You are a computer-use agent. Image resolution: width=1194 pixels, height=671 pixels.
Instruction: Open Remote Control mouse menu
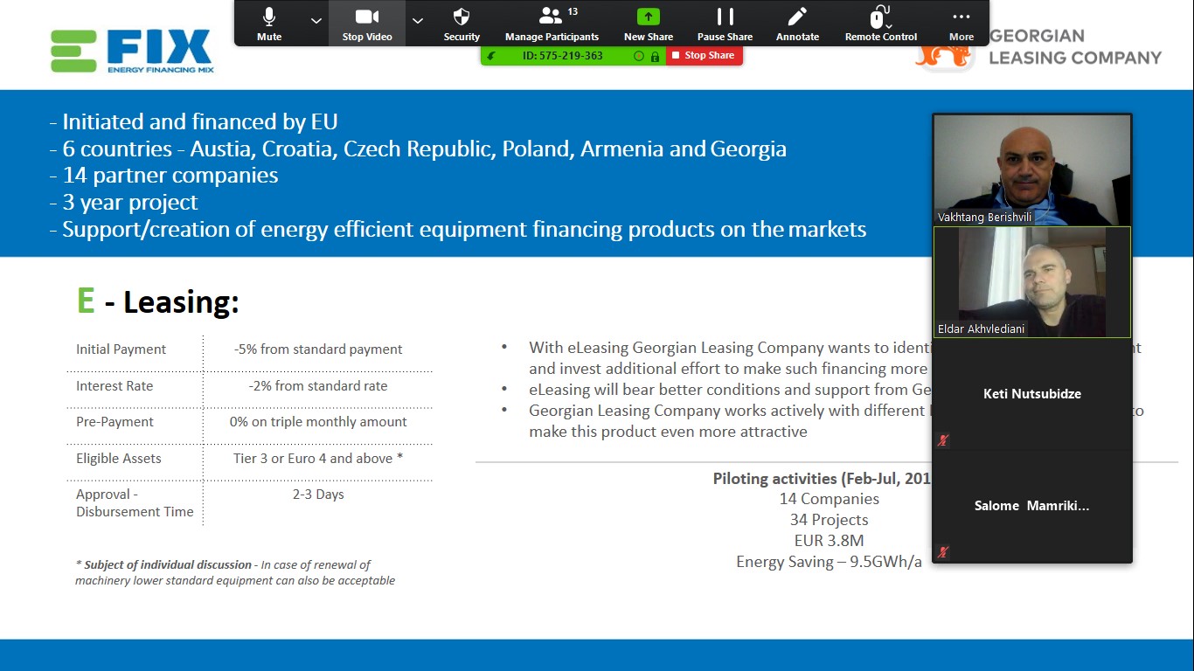click(880, 24)
